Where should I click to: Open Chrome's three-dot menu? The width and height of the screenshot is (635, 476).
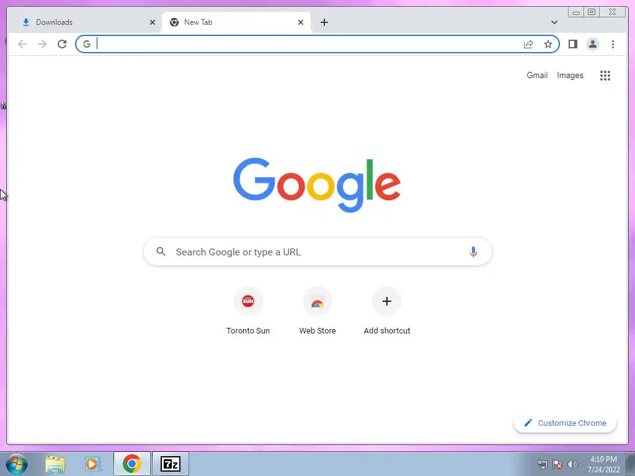tap(613, 44)
